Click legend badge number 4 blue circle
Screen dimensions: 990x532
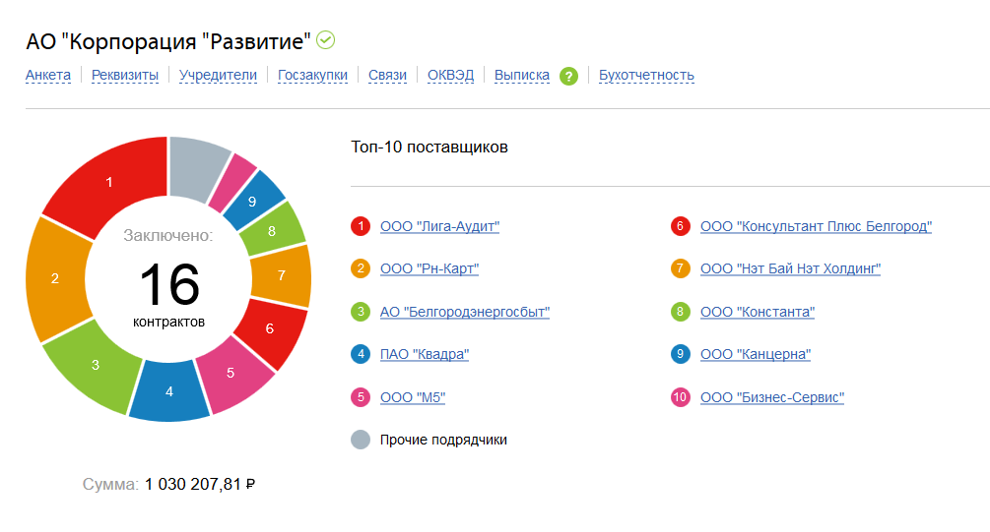pos(361,354)
